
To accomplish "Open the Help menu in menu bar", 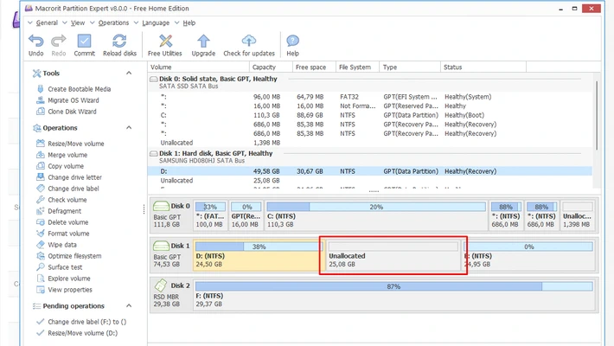I will pos(189,22).
